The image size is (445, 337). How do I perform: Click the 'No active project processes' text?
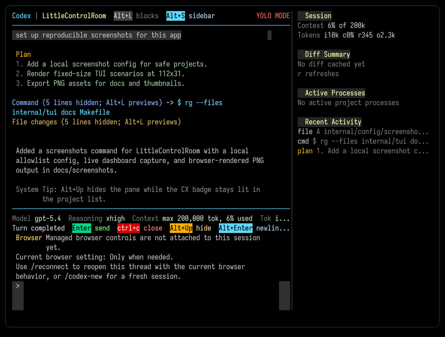348,103
